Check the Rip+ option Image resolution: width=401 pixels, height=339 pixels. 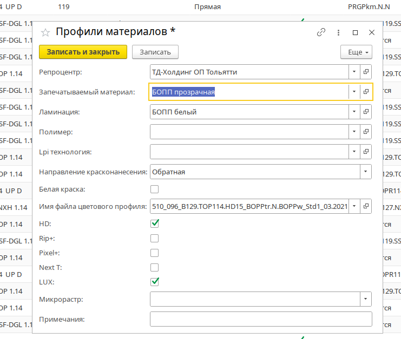click(155, 238)
